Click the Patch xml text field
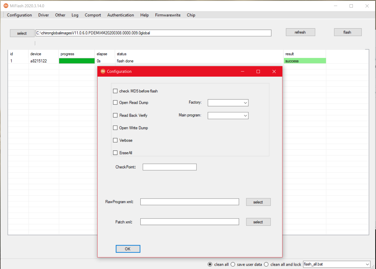Screen dimensions: 376x269 click(189, 222)
